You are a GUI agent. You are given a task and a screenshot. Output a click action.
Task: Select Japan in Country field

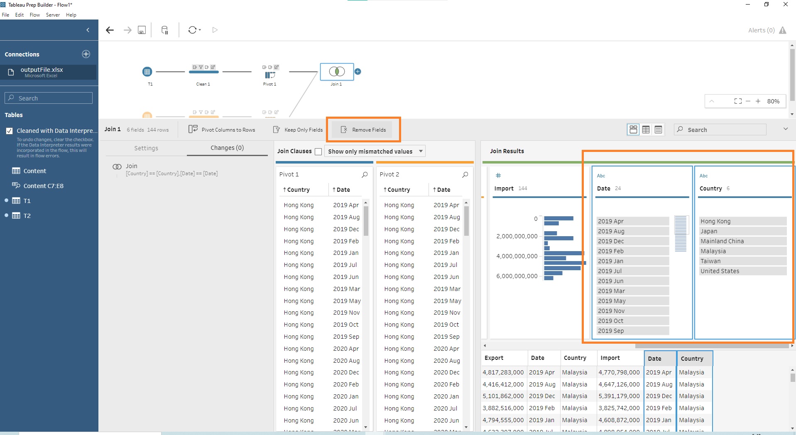[x=743, y=231]
